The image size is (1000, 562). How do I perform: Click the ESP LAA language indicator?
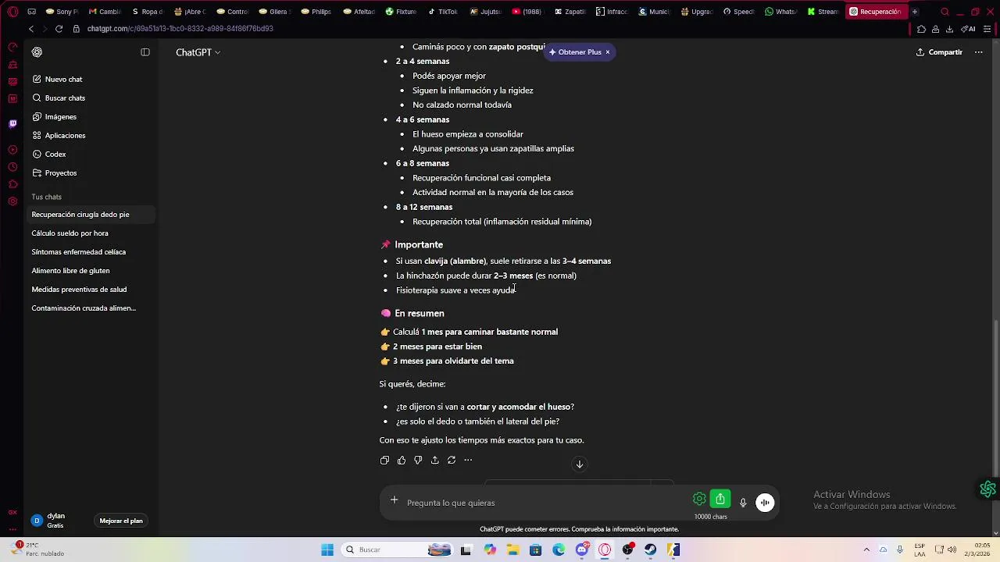pyautogui.click(x=920, y=550)
